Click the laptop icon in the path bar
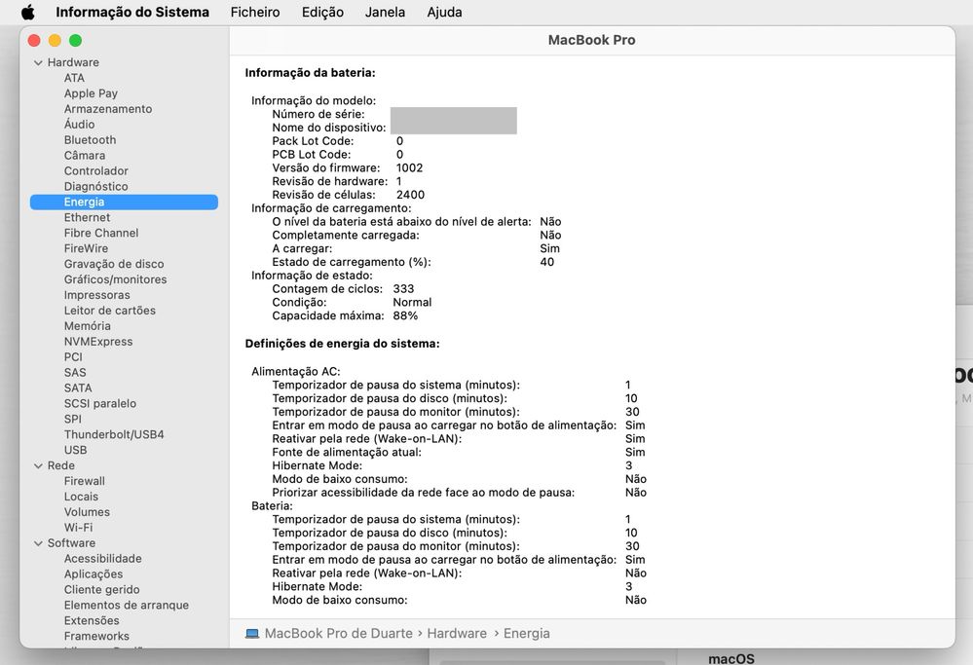 (x=252, y=634)
